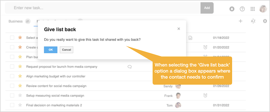Open the comment icon on the Request proposal task

click(x=130, y=67)
